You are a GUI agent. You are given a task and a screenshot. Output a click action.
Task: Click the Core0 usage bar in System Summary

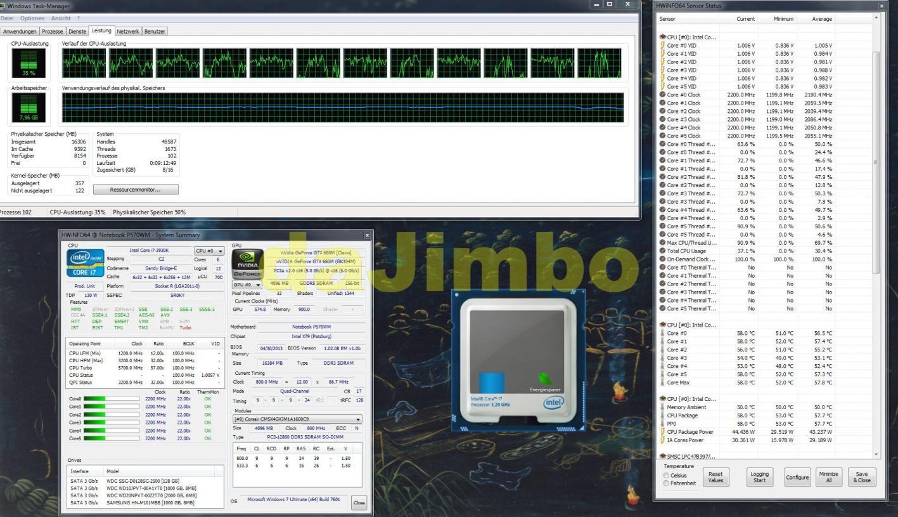[112, 398]
